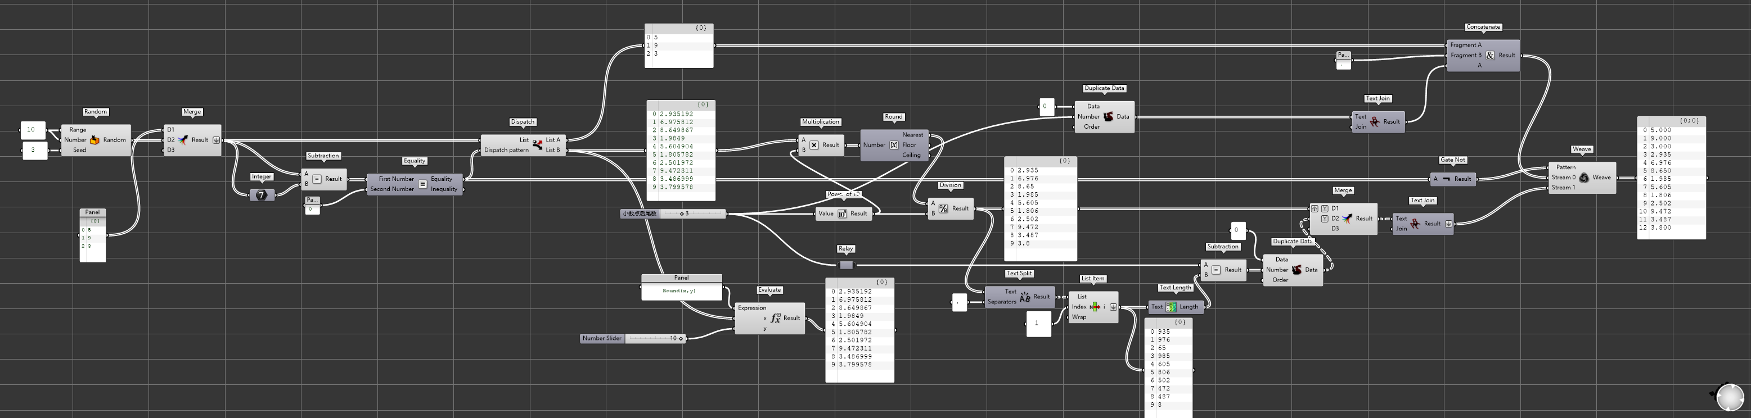
Task: Click the lower Duplicate Data icon near Subtraction
Action: click(x=1297, y=269)
